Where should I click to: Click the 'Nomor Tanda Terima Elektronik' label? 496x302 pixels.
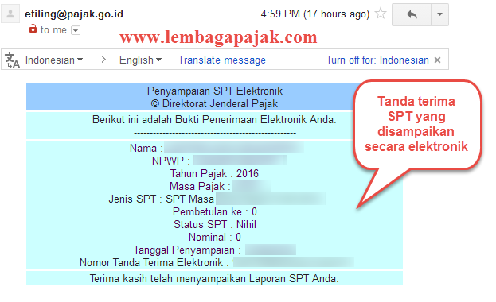[x=151, y=262]
